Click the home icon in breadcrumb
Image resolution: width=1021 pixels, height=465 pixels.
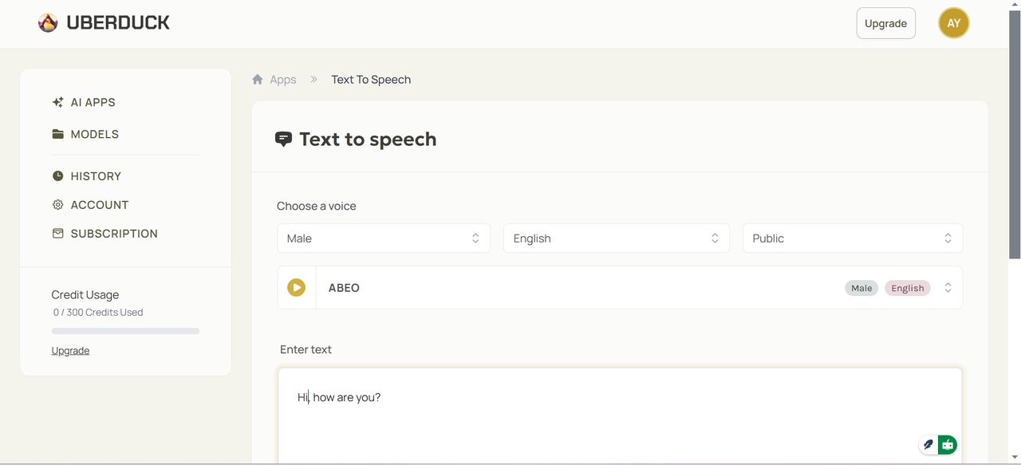point(258,79)
